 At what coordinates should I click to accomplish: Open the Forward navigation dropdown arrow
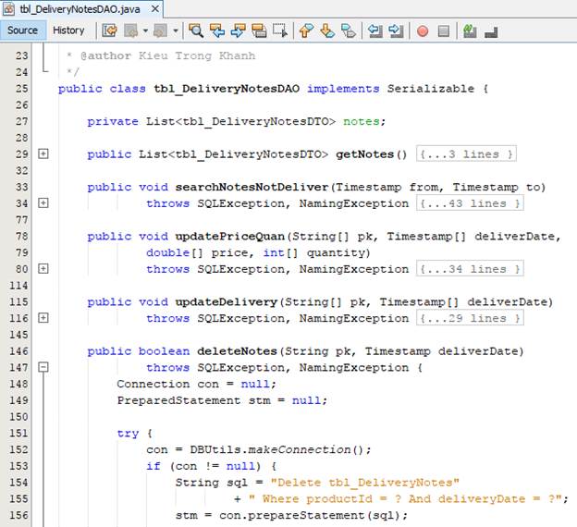(x=176, y=31)
